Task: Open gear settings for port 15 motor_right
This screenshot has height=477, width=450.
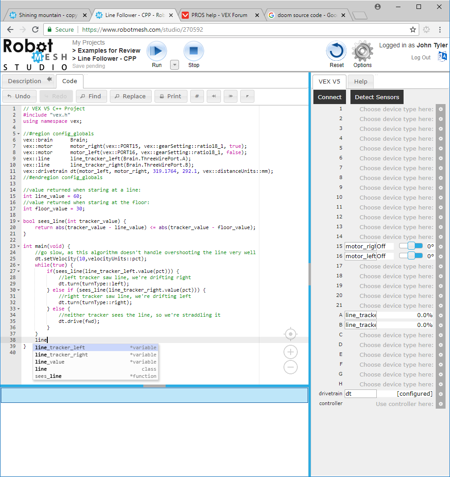Action: click(x=441, y=247)
